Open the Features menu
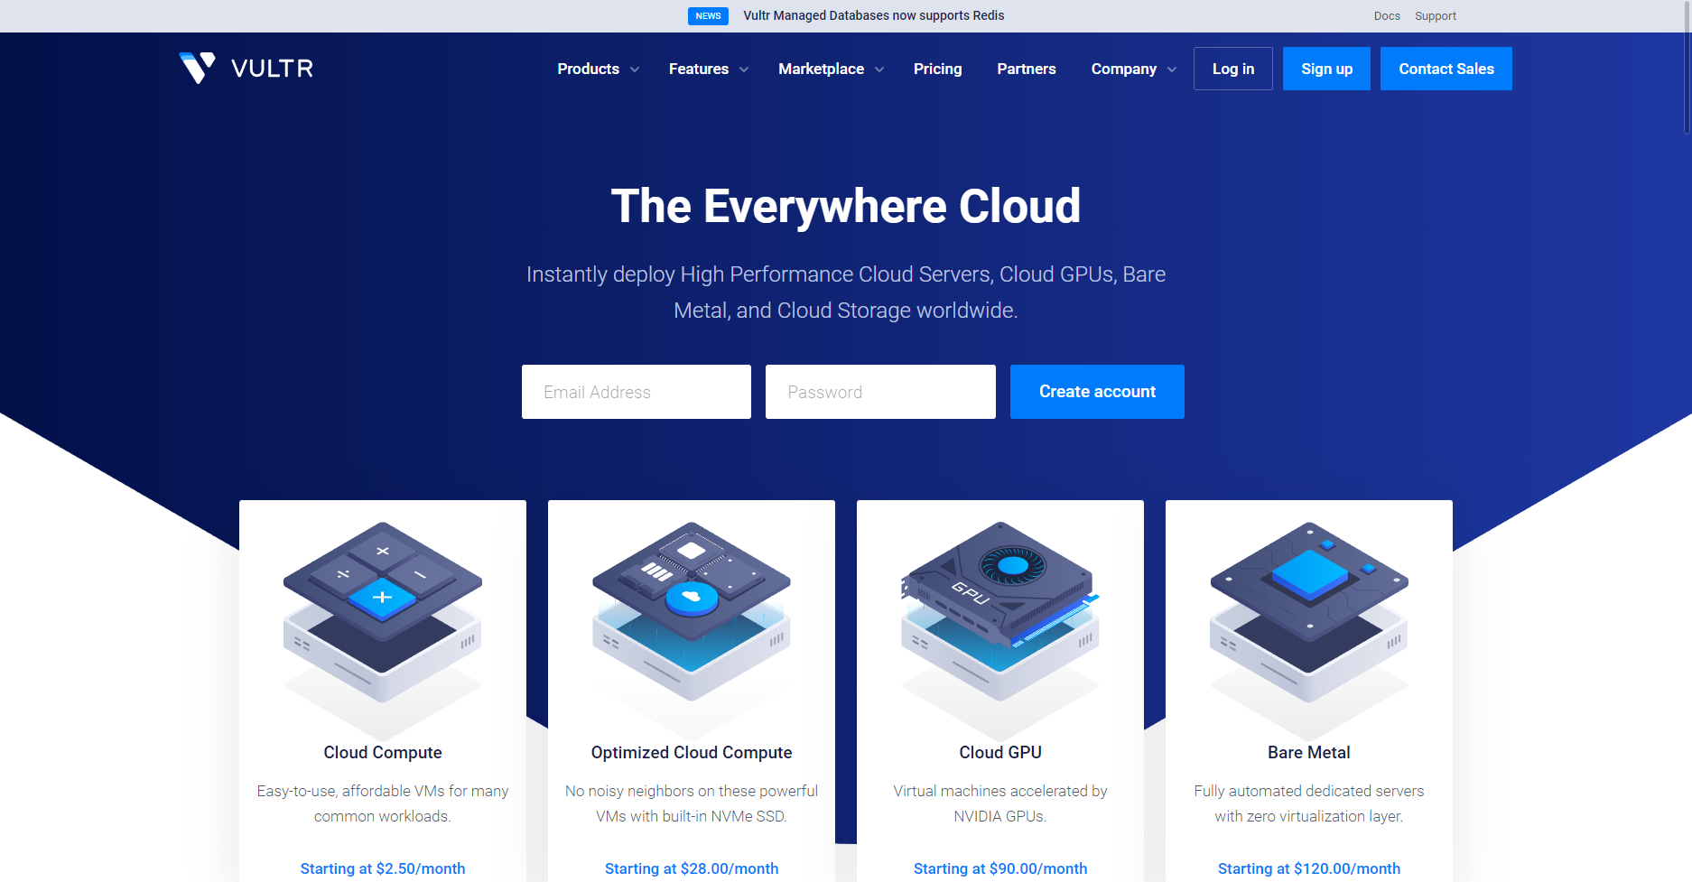 point(699,69)
